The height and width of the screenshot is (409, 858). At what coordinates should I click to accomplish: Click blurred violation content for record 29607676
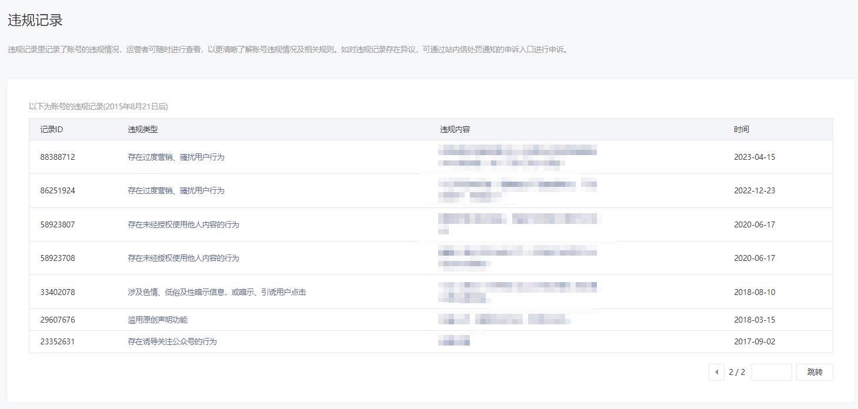[504, 320]
